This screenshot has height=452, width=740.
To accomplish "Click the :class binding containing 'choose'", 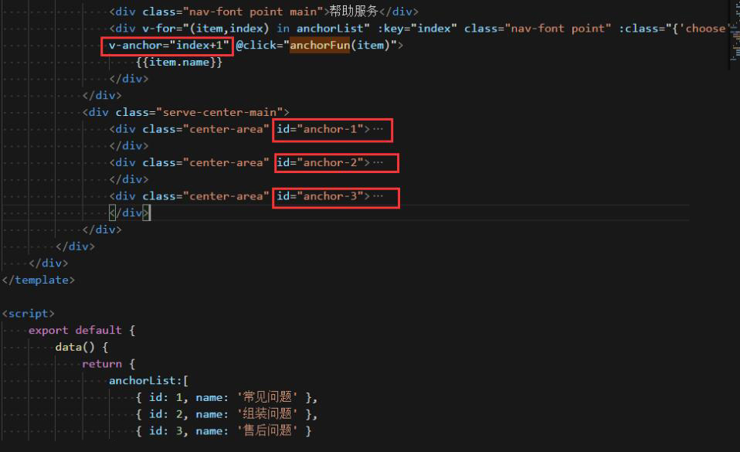I will click(x=673, y=29).
